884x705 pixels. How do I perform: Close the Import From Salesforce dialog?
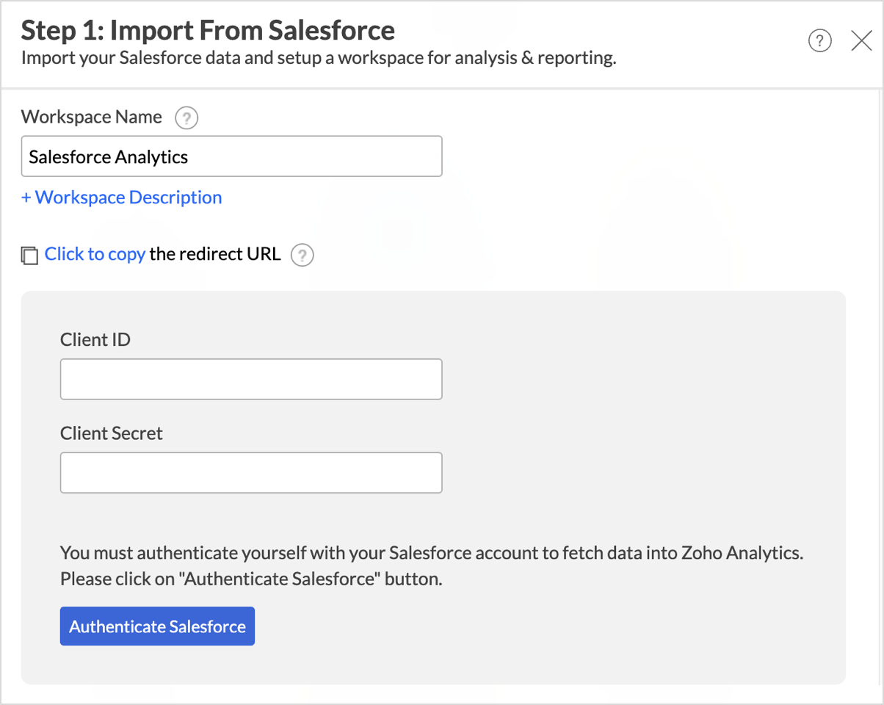pyautogui.click(x=861, y=41)
